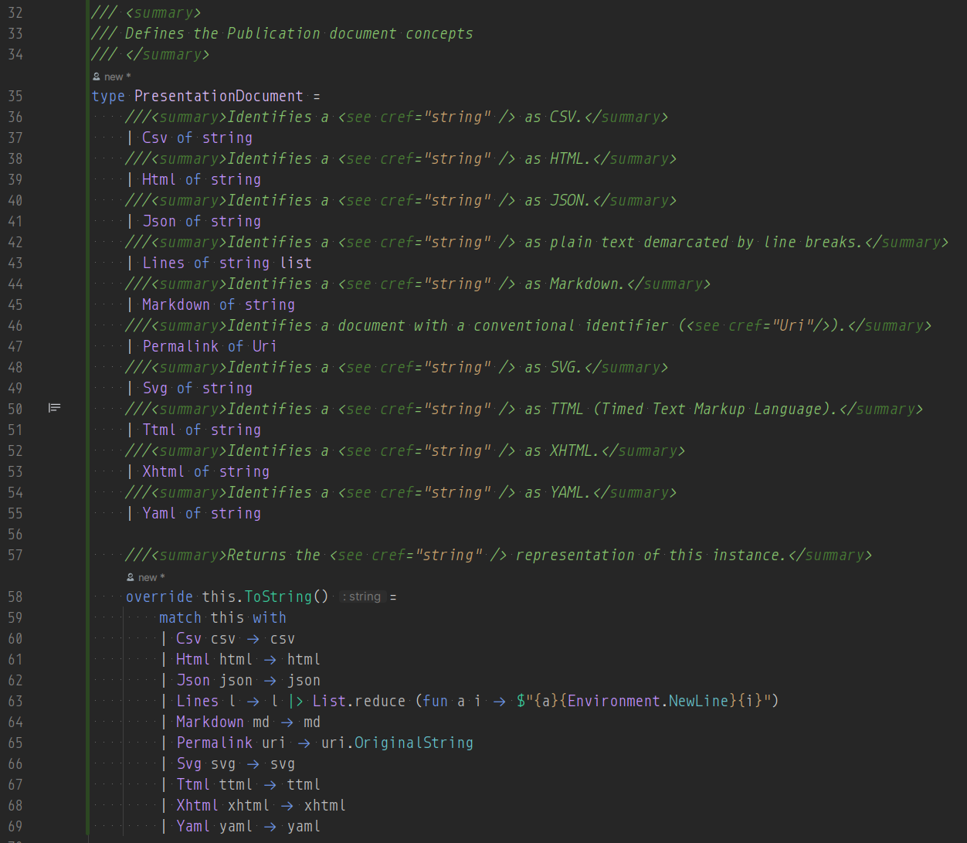Click the author person icon above PresentationDocument
Screen dimensions: 967x843
tap(96, 76)
